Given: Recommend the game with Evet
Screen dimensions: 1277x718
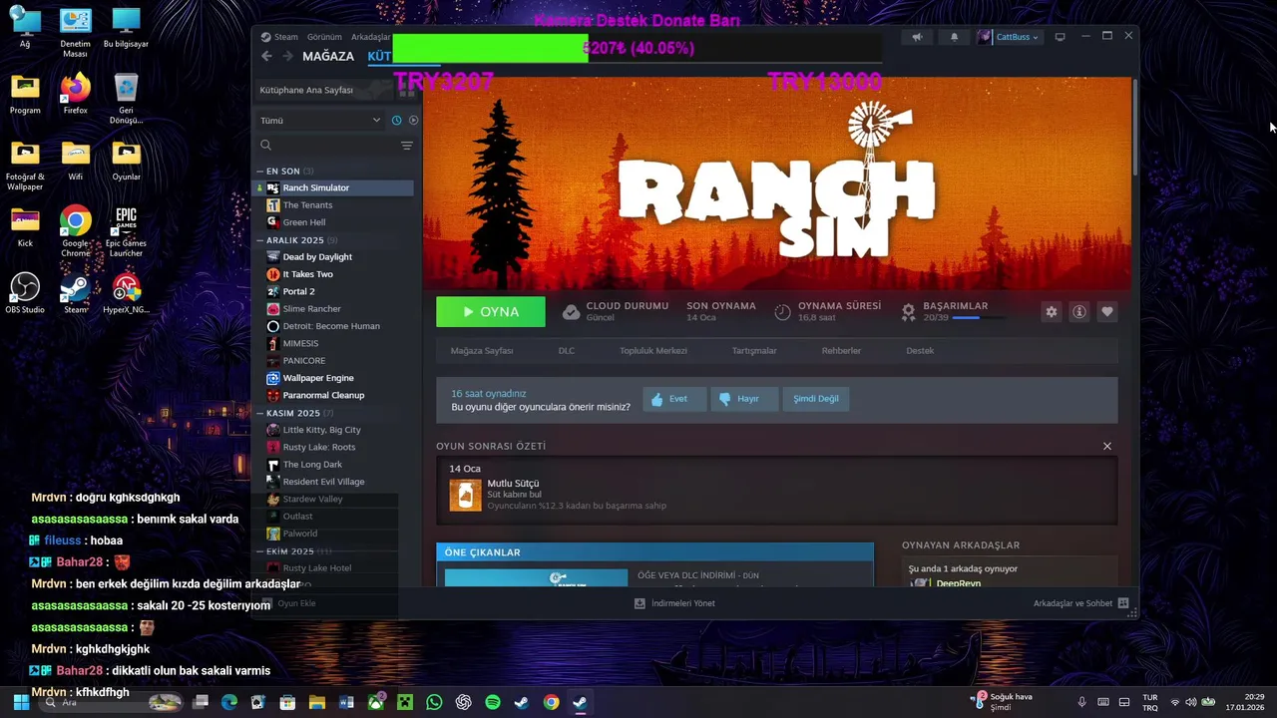Looking at the screenshot, I should [x=674, y=399].
